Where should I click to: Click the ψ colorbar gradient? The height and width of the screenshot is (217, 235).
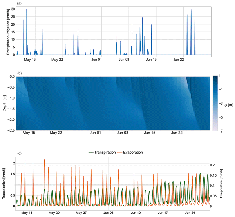[x=215, y=103]
